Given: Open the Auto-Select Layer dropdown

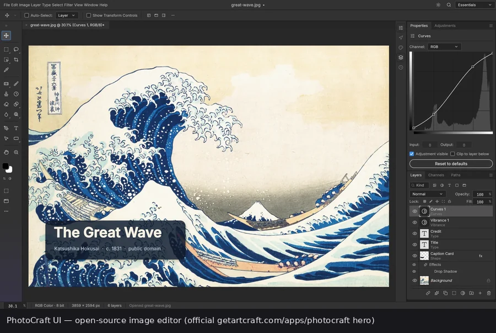Looking at the screenshot, I should [x=67, y=15].
